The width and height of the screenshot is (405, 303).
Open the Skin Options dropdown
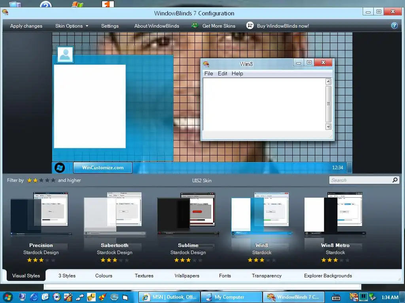click(72, 26)
